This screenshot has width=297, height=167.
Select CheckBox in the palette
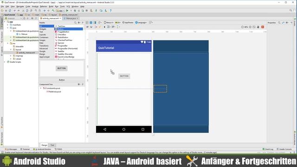tap(69, 35)
